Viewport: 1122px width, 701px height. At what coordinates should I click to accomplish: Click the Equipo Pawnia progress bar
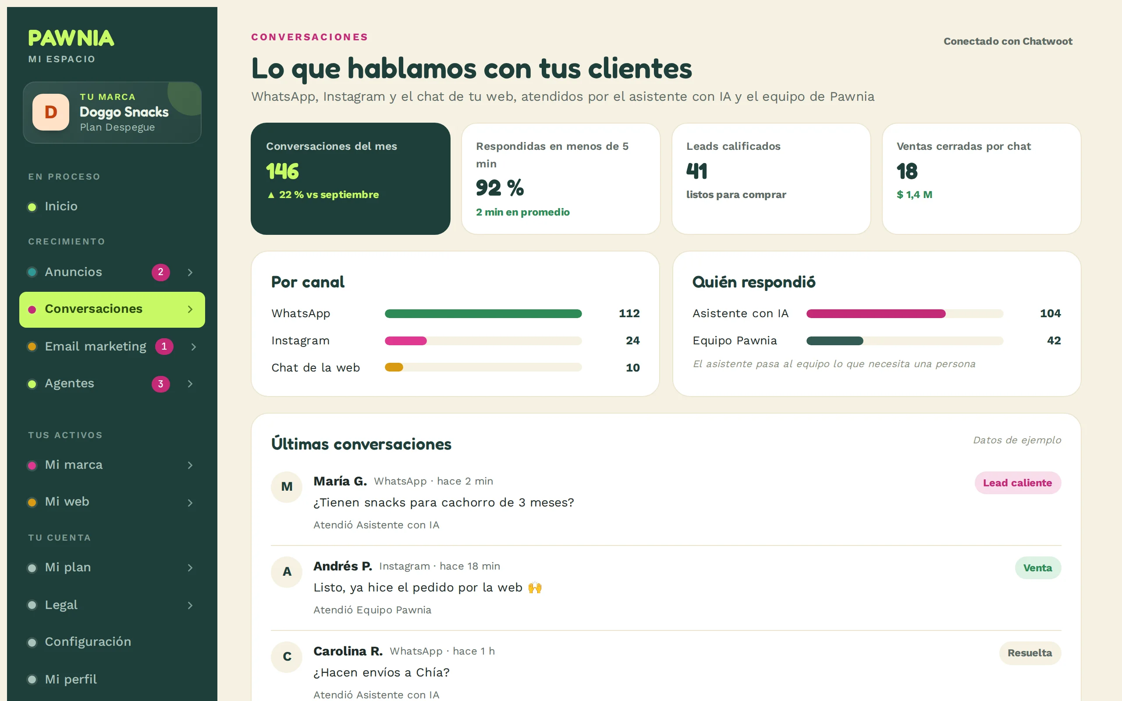point(905,341)
